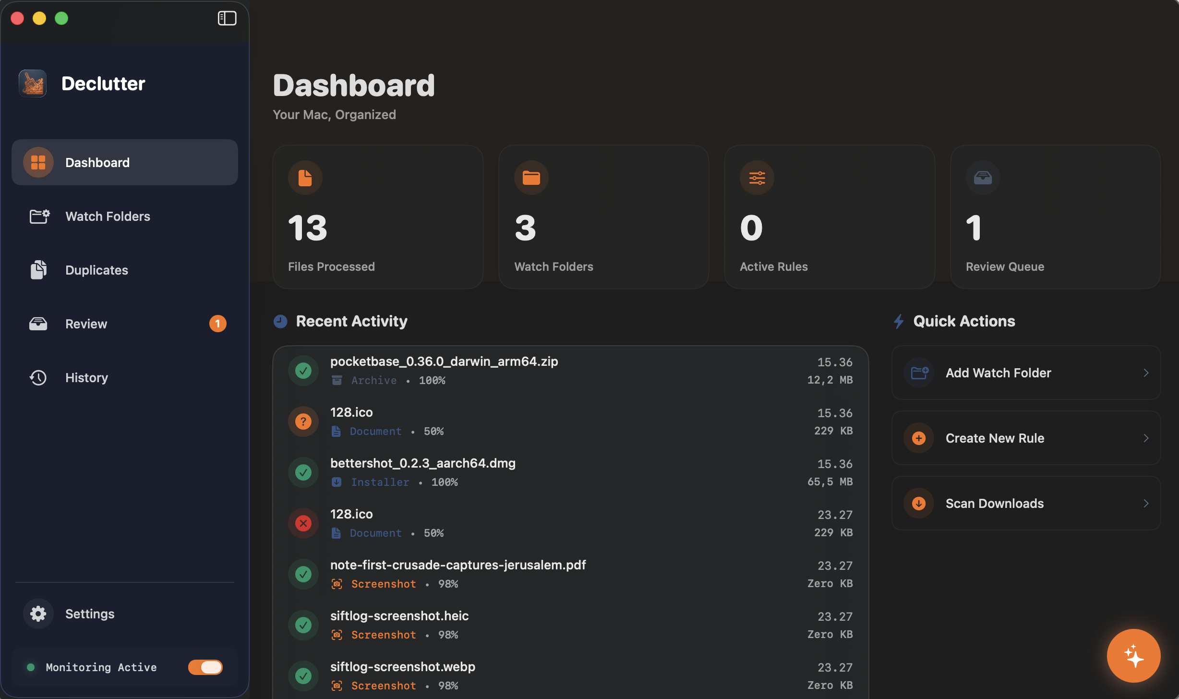Expand the Create New Rule chevron
The width and height of the screenshot is (1179, 699).
[1146, 438]
